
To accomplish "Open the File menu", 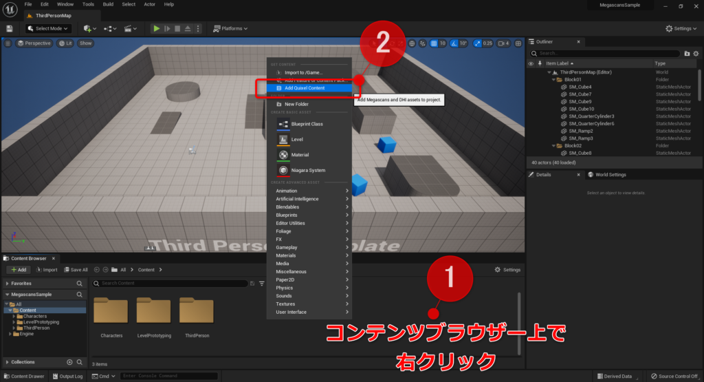I will 27,5.
